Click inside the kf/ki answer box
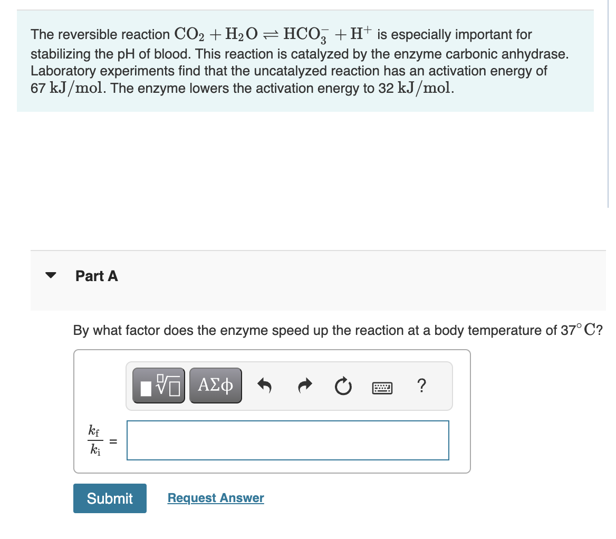Screen dimensions: 616x539 point(287,440)
